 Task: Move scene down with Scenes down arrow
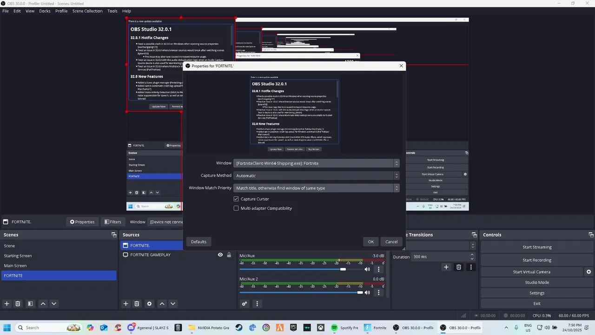tap(54, 304)
